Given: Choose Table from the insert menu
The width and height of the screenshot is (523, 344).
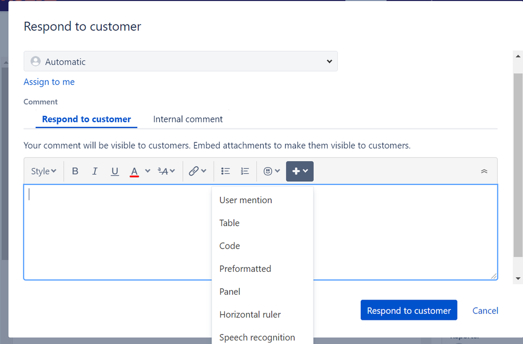Looking at the screenshot, I should point(262,223).
